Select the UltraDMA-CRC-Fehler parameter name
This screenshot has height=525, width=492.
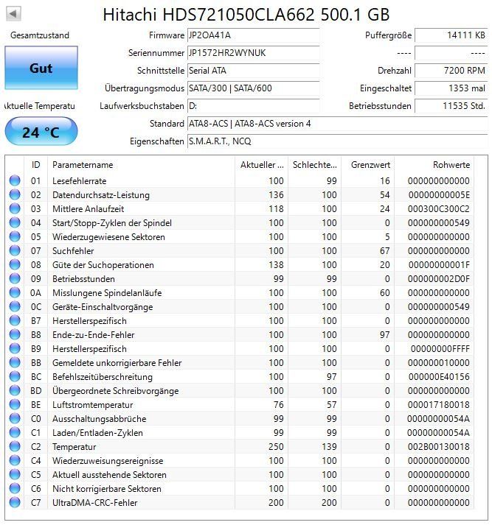(95, 503)
